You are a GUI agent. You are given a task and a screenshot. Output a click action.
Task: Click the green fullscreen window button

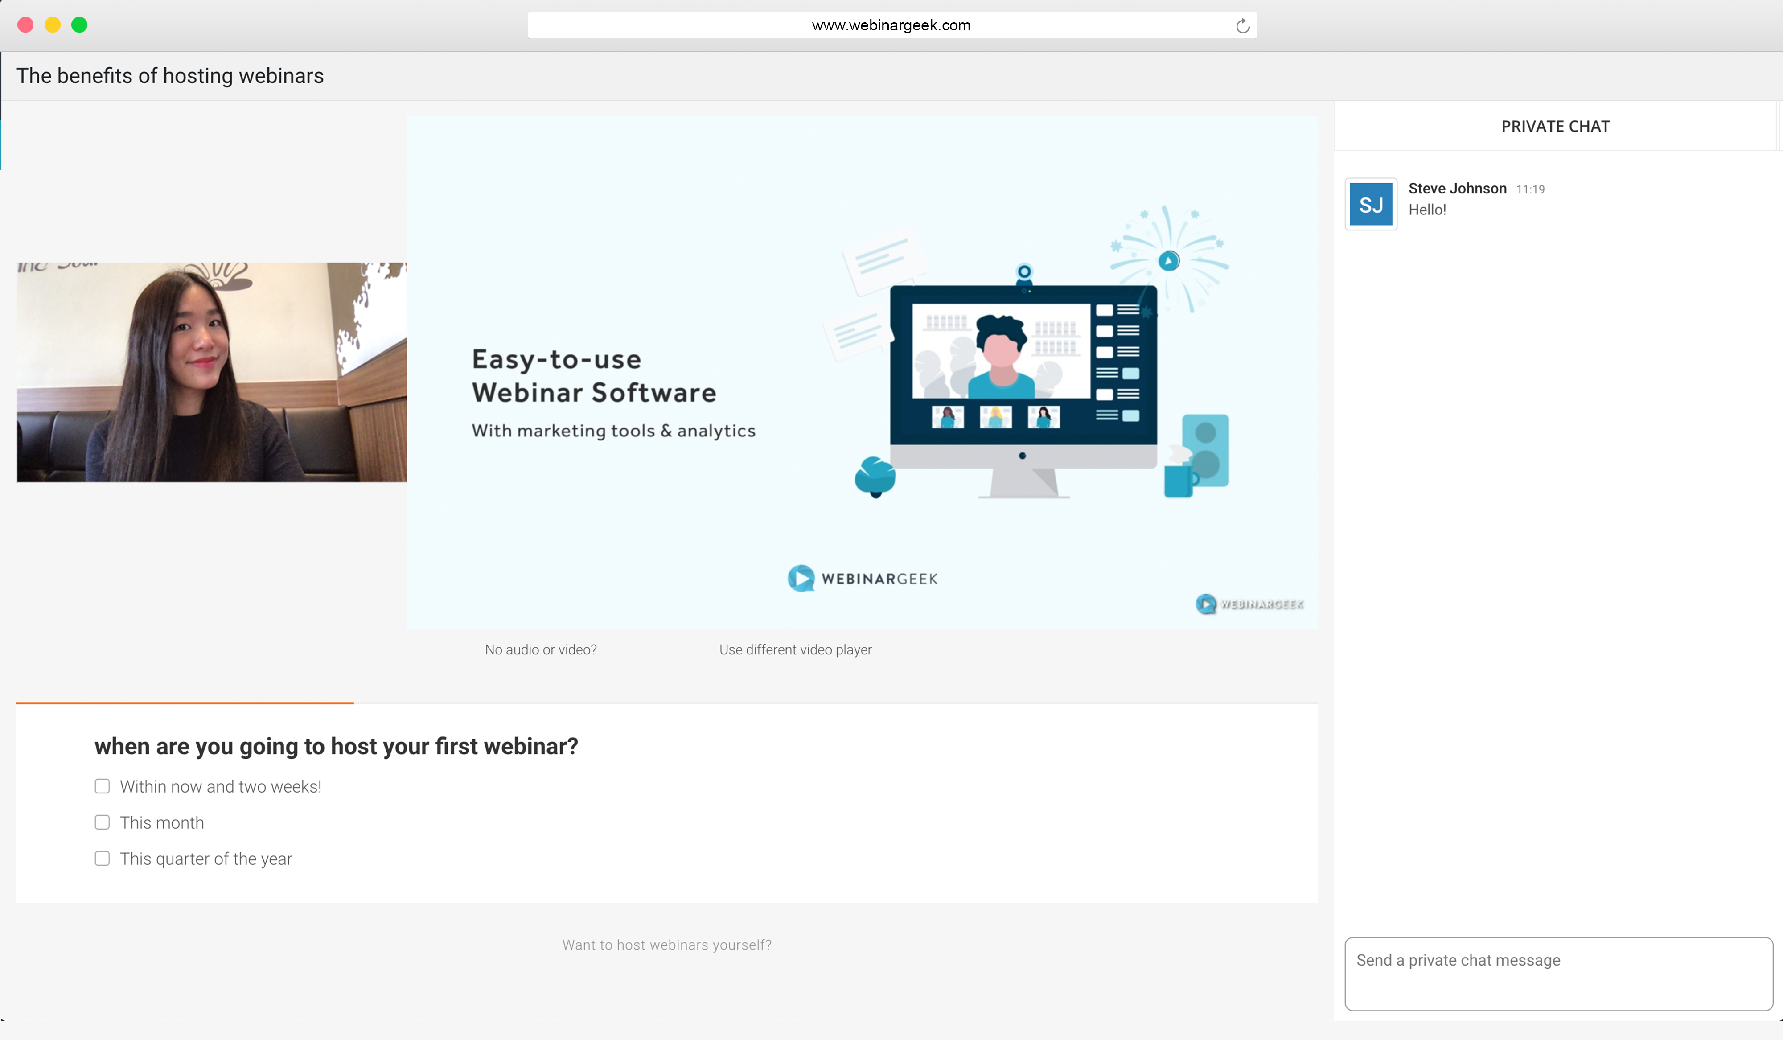tap(79, 25)
